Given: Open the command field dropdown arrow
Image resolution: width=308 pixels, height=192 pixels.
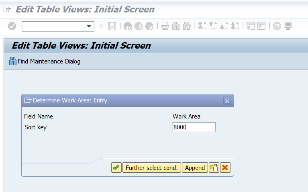Looking at the screenshot, I should (x=89, y=27).
